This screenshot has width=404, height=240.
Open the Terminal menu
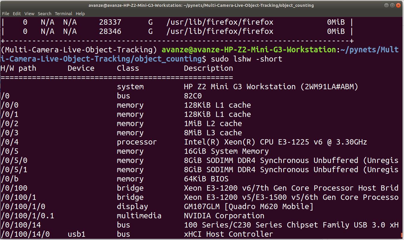click(63, 13)
